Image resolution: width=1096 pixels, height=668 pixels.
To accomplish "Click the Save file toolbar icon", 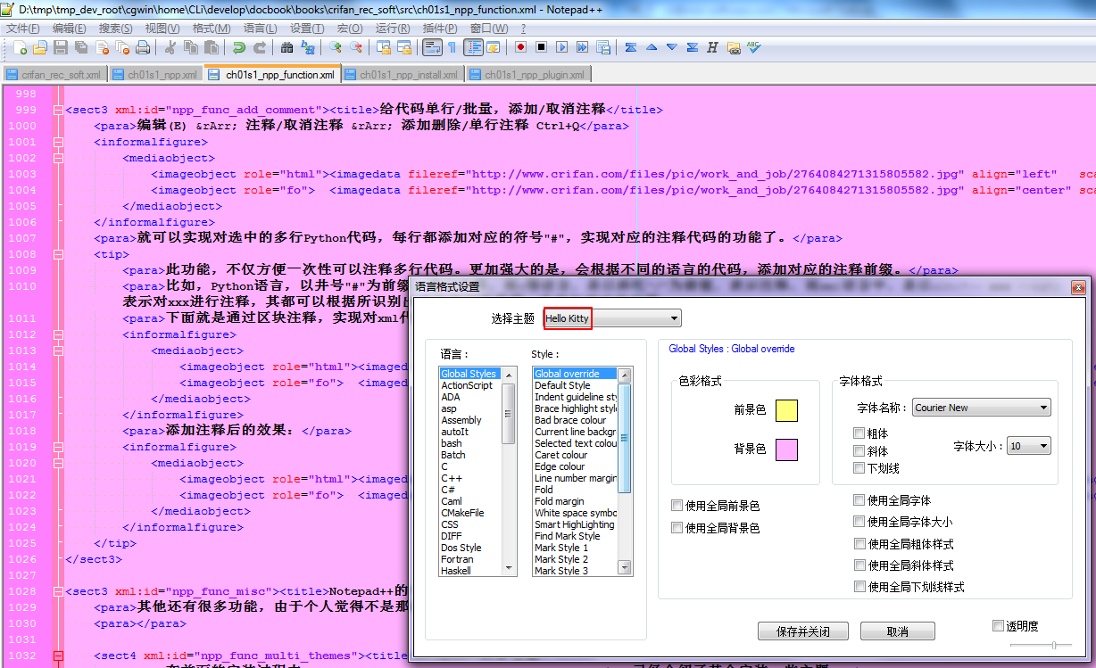I will tap(61, 47).
